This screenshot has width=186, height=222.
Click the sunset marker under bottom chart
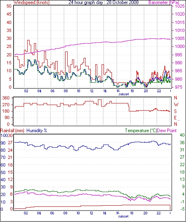(x=123, y=216)
